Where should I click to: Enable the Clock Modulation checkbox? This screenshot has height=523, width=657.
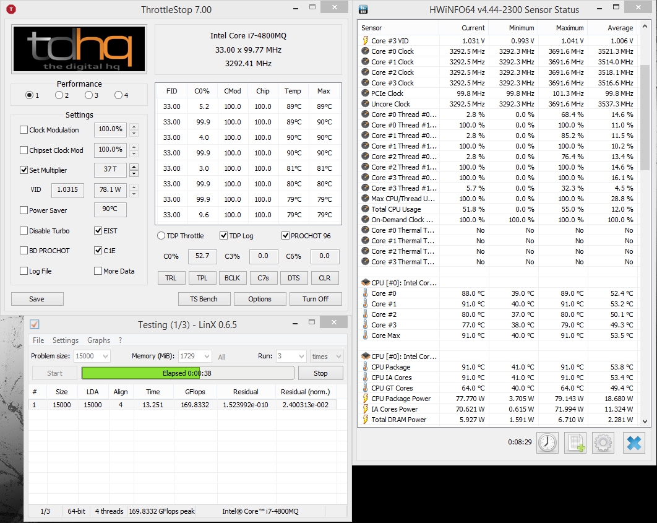click(x=24, y=130)
